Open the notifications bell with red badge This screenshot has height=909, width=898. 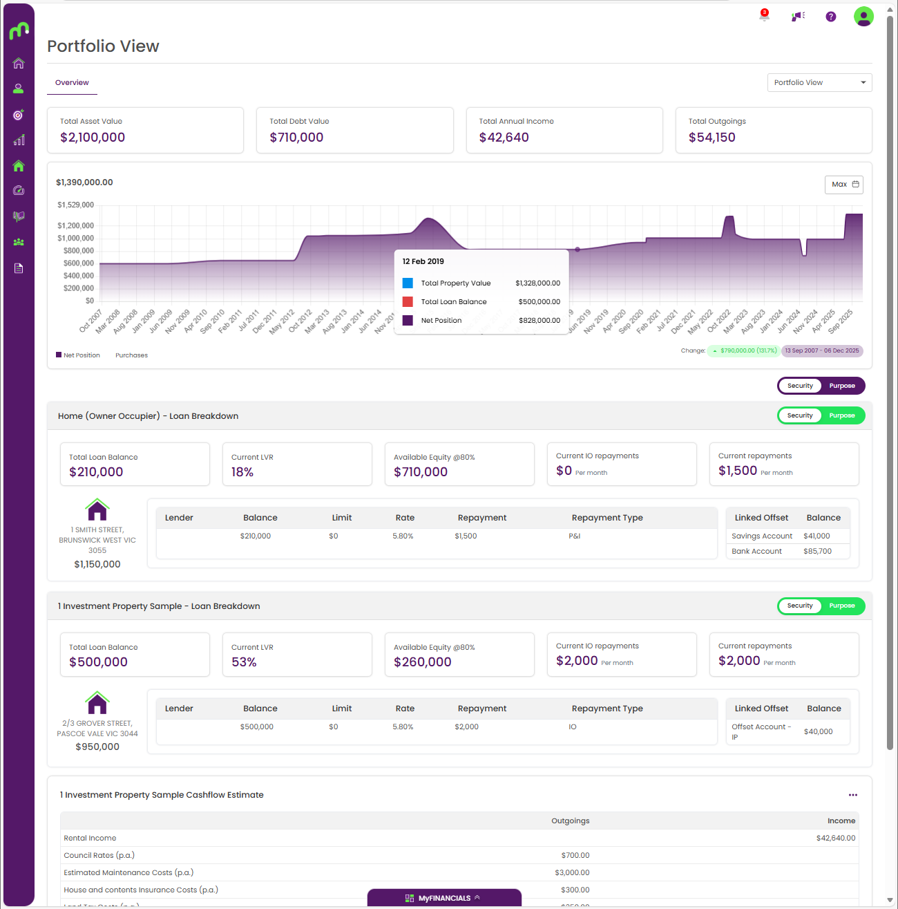click(764, 16)
